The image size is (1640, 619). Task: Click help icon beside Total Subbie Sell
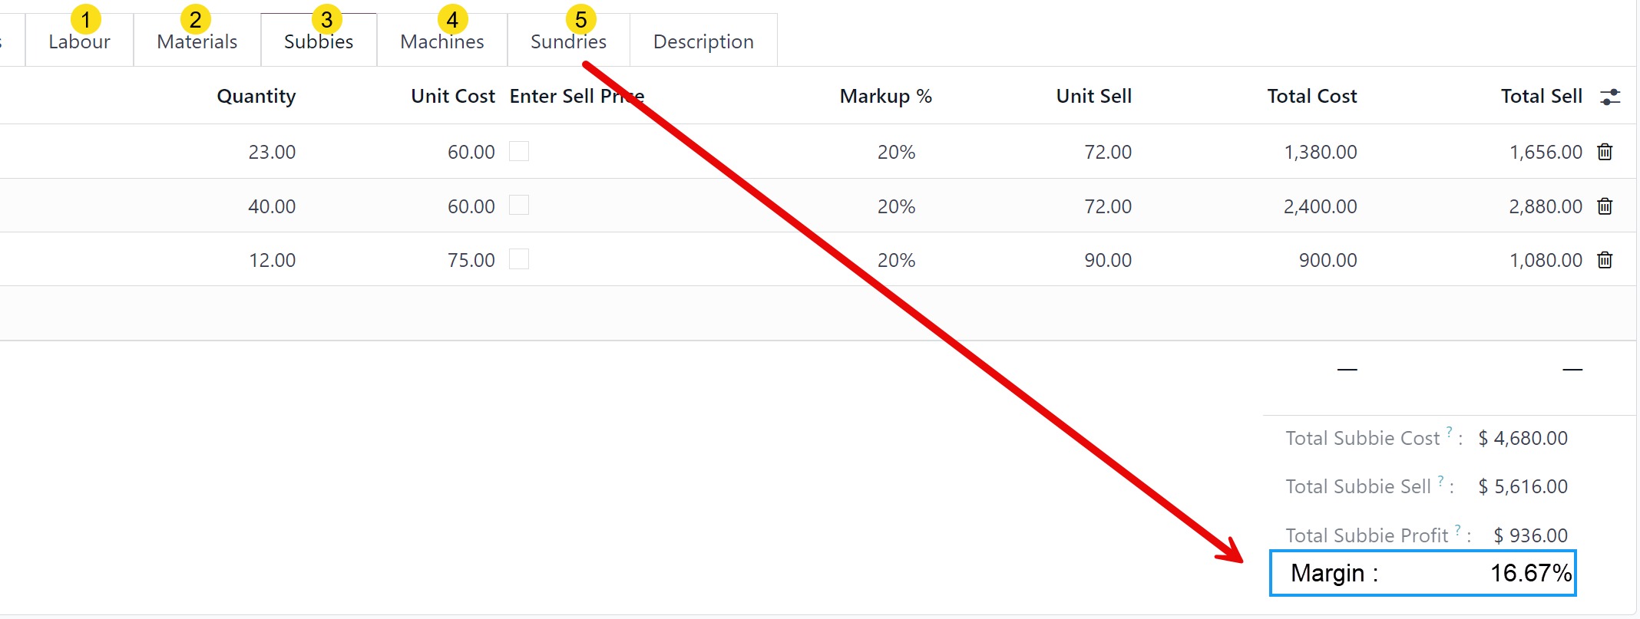click(x=1440, y=480)
